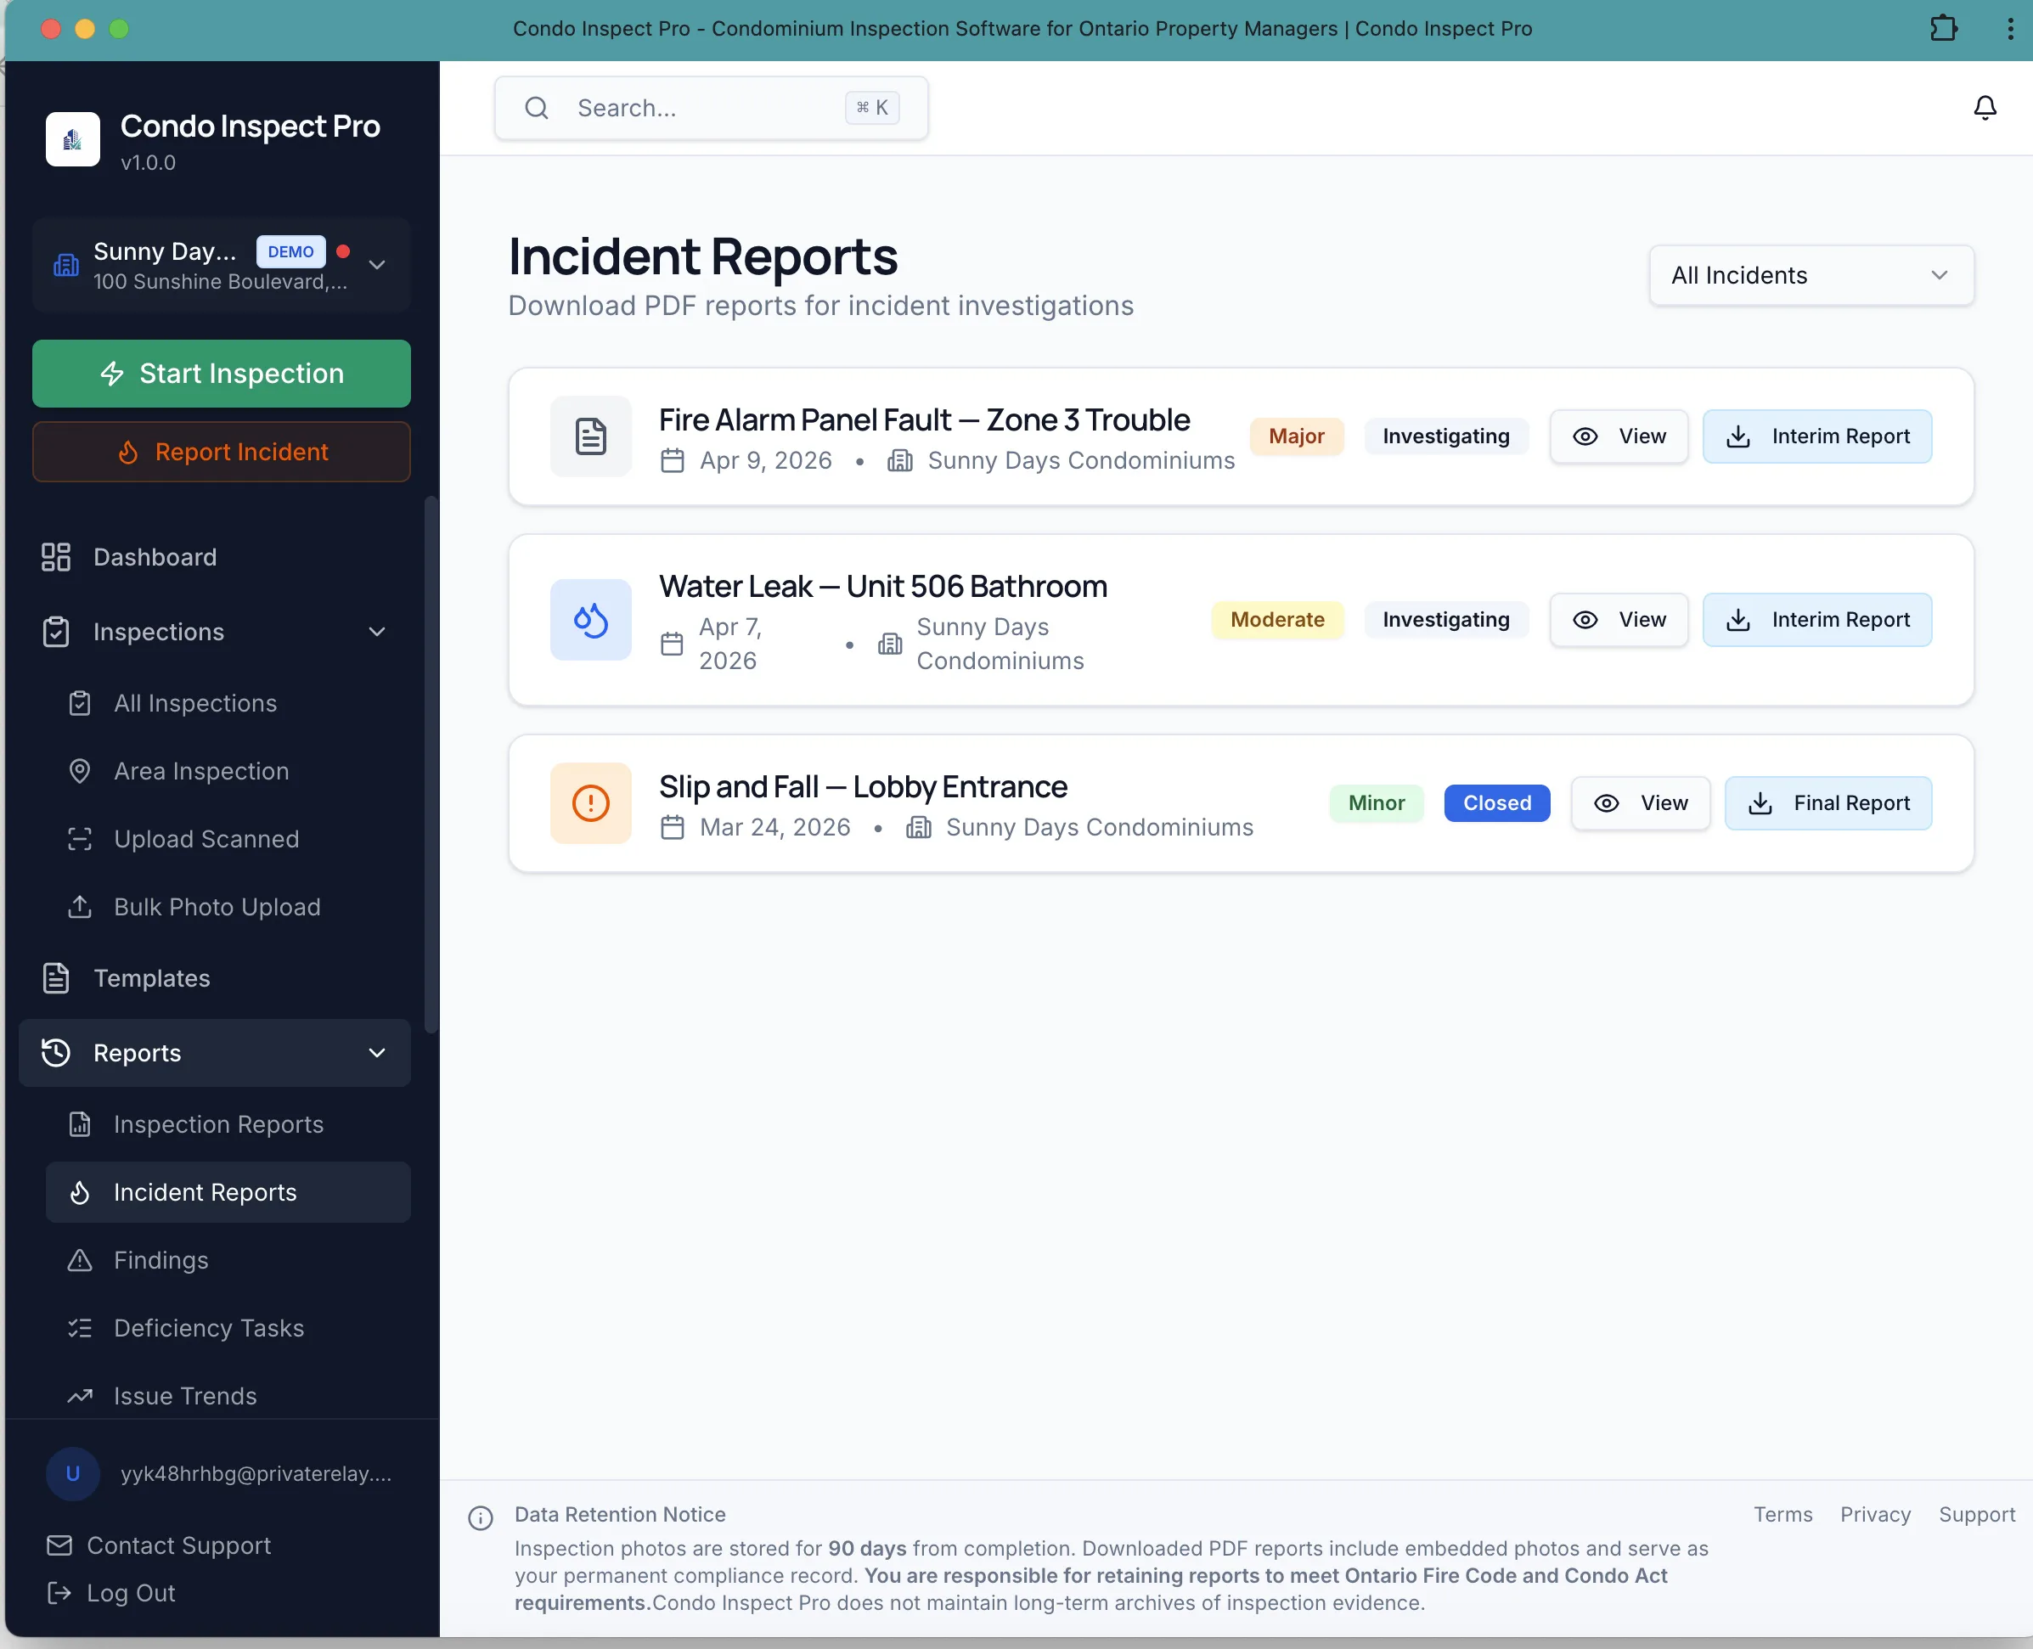Click the Closed status badge
Screen dimensions: 2033x1649
click(1497, 803)
